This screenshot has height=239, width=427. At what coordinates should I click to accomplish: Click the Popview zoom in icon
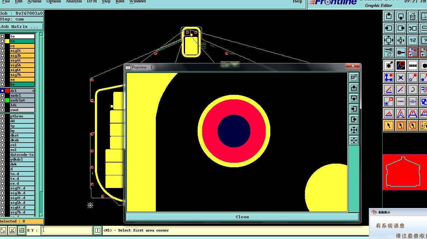click(354, 130)
